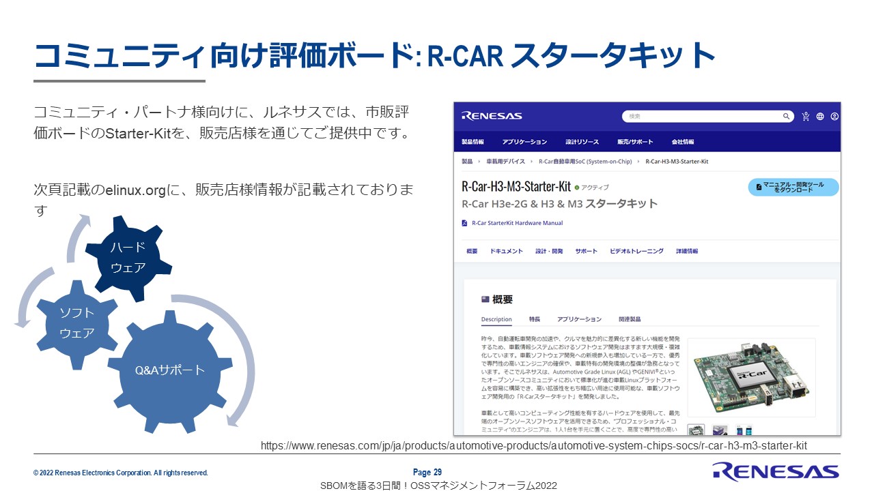The image size is (874, 491).
Task: Click the search magnifier icon
Action: (x=787, y=116)
